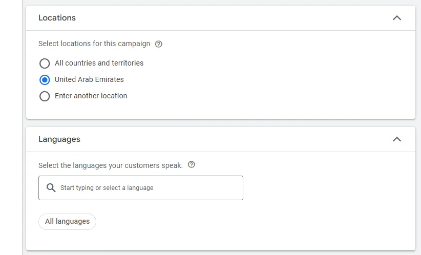The image size is (421, 255).
Task: Open help for selecting campaign locations
Action: [x=159, y=44]
